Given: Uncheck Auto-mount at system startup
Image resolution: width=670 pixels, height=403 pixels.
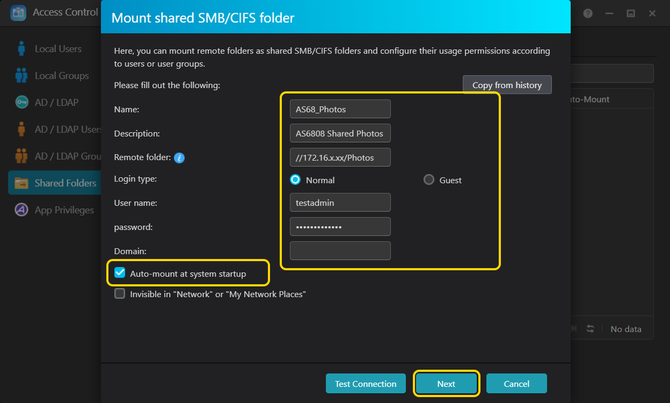Looking at the screenshot, I should 120,274.
